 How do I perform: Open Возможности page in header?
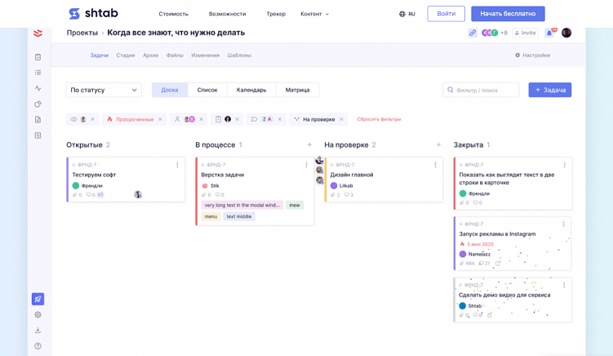click(x=227, y=14)
